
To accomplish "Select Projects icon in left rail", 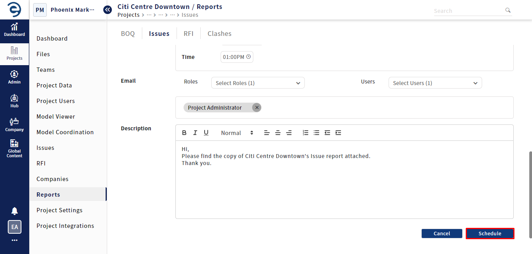I will pos(14,53).
